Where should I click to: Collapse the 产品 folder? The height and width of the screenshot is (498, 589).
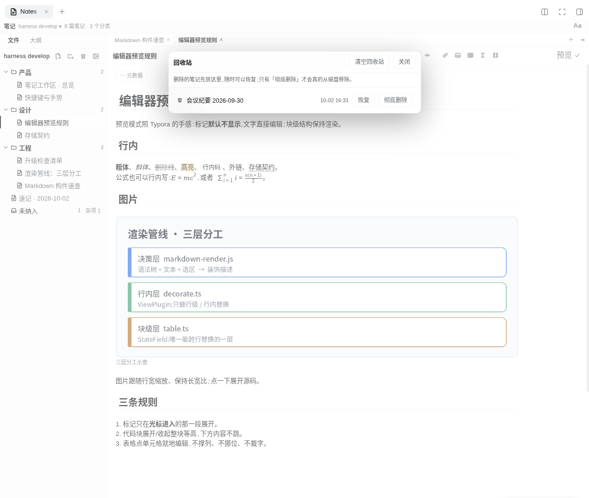click(x=6, y=72)
